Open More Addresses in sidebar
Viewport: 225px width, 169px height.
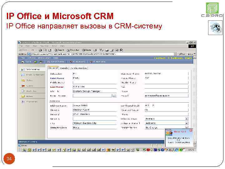click(32, 75)
